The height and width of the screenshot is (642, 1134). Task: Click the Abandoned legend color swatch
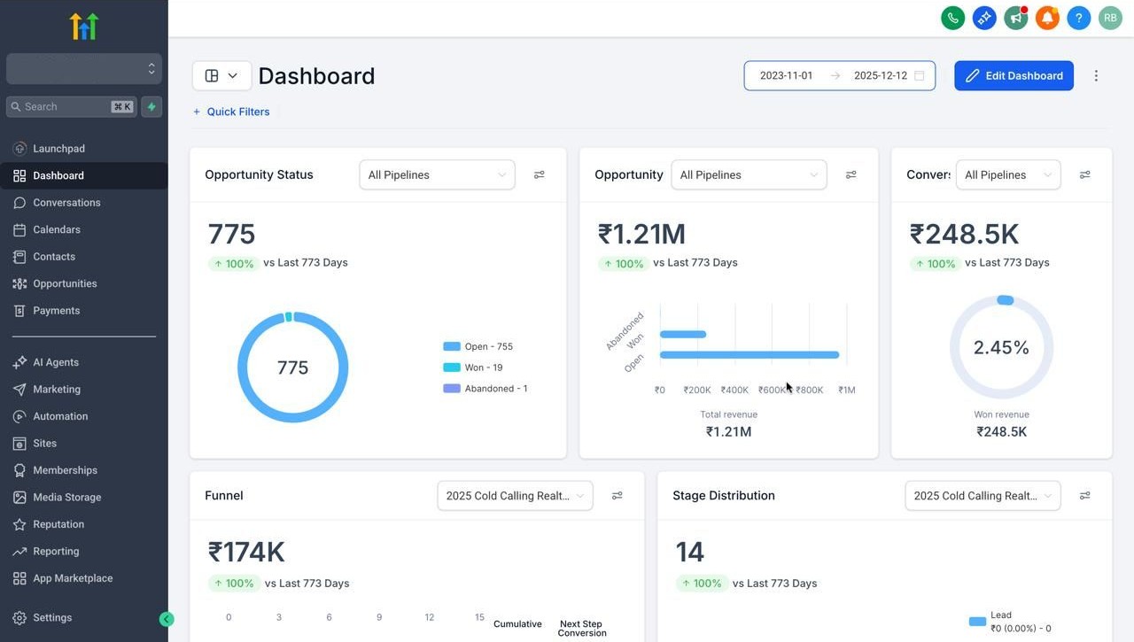[x=451, y=389]
